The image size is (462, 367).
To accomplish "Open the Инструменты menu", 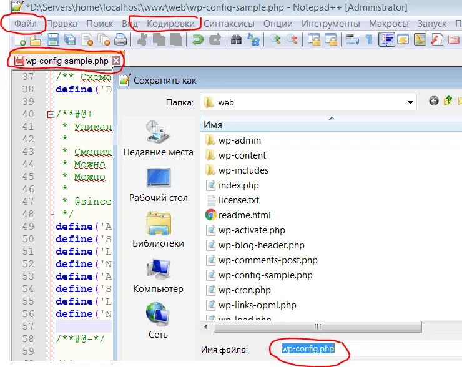I will click(331, 24).
